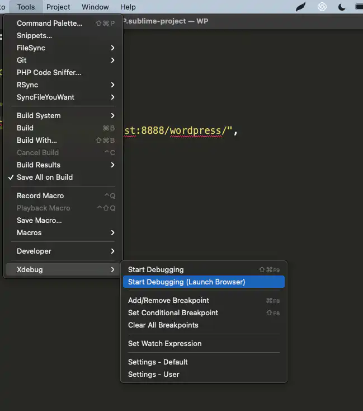Screen dimensions: 363x411
Task: Open Settings - User for Xdebug
Action: (x=153, y=374)
